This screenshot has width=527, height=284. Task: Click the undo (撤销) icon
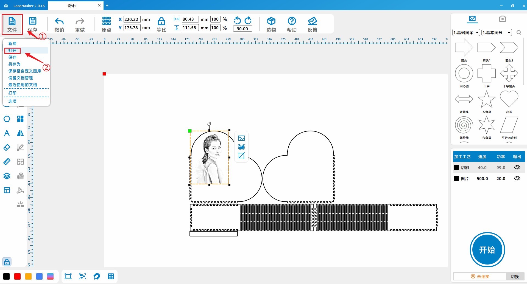59,21
